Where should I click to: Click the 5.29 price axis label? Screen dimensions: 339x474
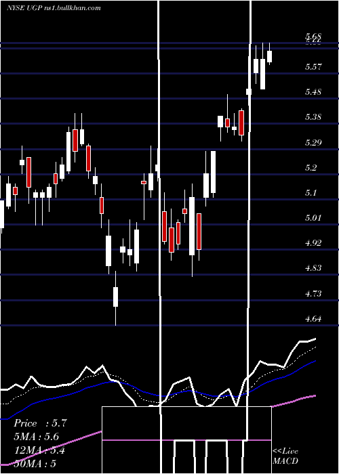pyautogui.click(x=313, y=142)
